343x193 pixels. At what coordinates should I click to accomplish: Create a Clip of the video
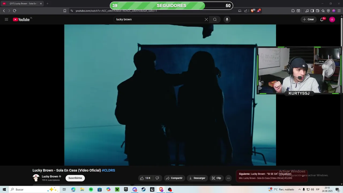217,178
